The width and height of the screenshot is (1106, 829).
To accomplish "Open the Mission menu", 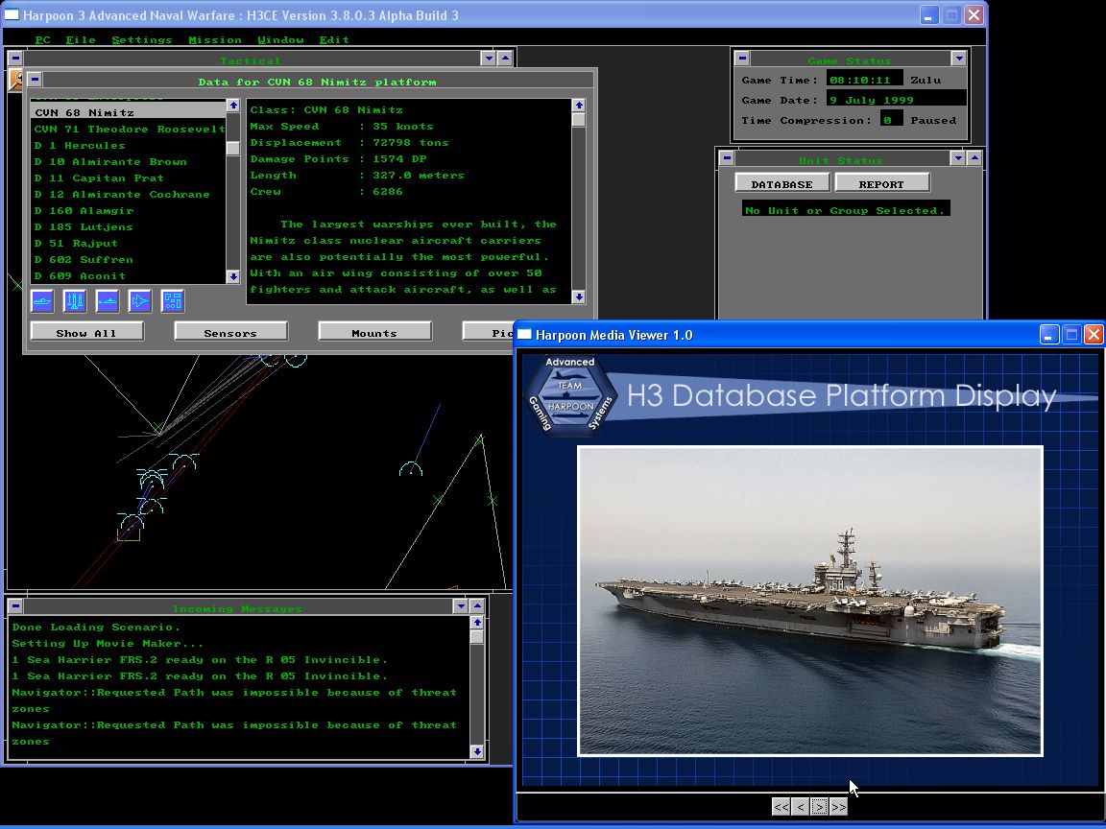I will click(215, 39).
